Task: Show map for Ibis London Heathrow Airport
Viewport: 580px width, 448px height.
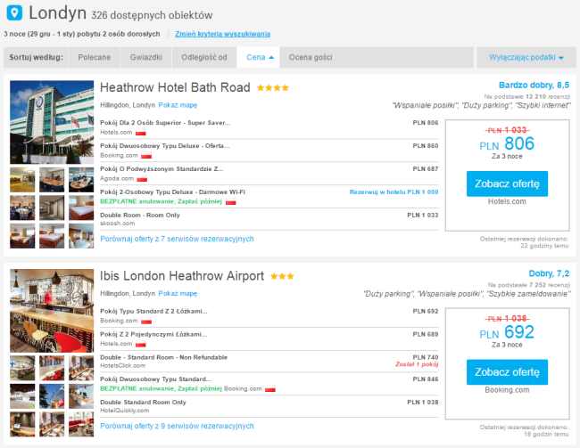Action: (178, 294)
